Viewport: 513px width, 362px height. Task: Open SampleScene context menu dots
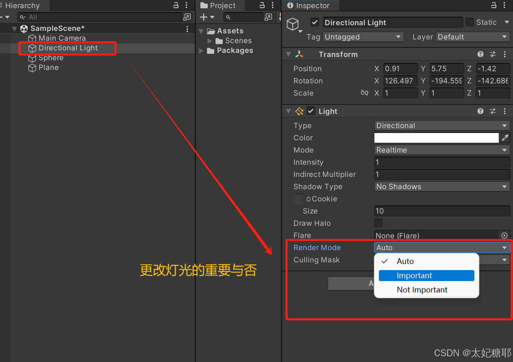coord(187,29)
